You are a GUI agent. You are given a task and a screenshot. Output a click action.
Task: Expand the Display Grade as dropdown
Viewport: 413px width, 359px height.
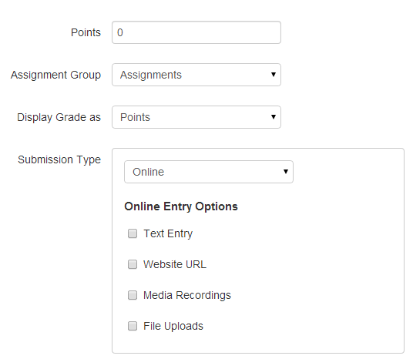196,117
